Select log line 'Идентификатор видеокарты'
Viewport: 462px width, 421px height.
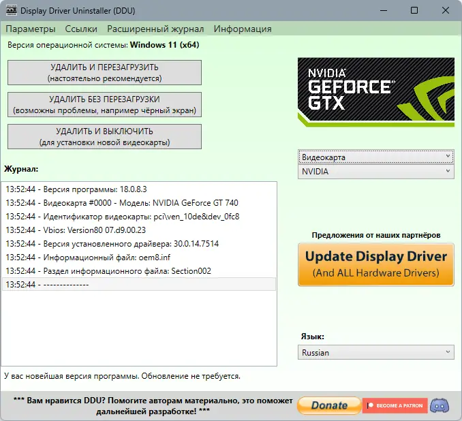click(139, 217)
